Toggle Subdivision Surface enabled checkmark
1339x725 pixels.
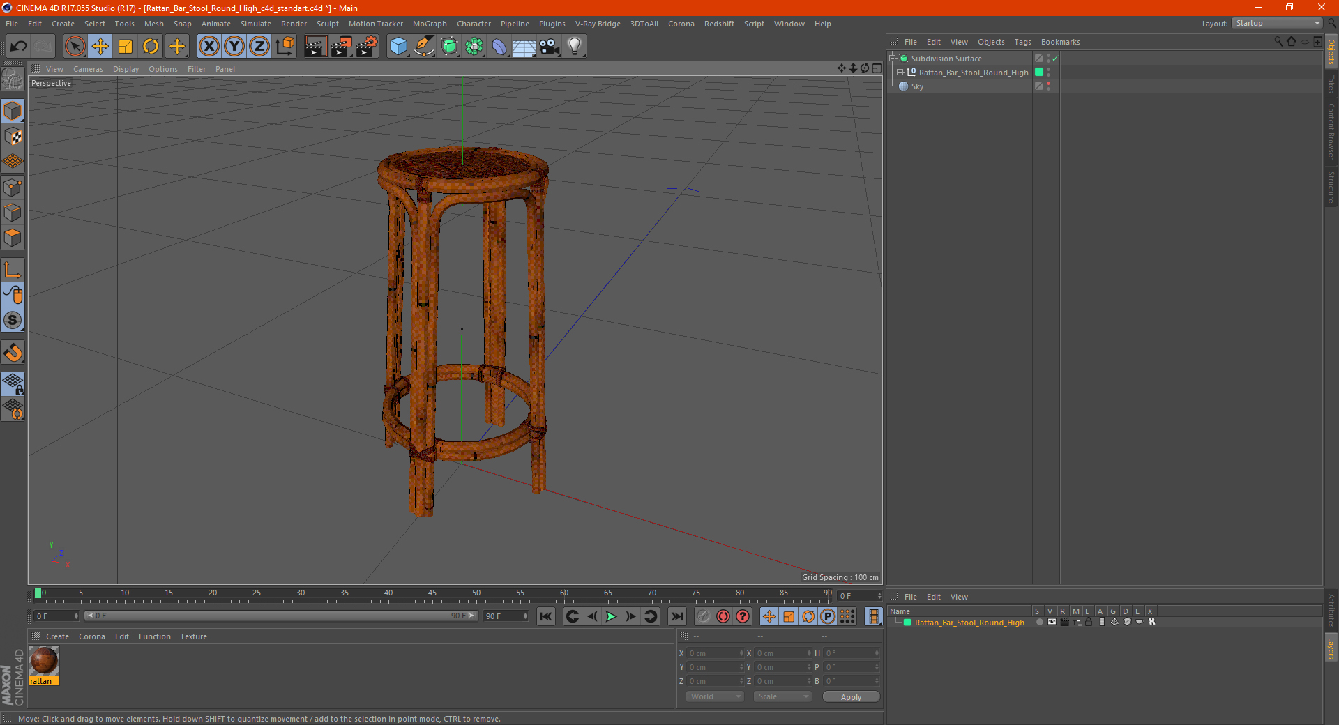(x=1055, y=59)
